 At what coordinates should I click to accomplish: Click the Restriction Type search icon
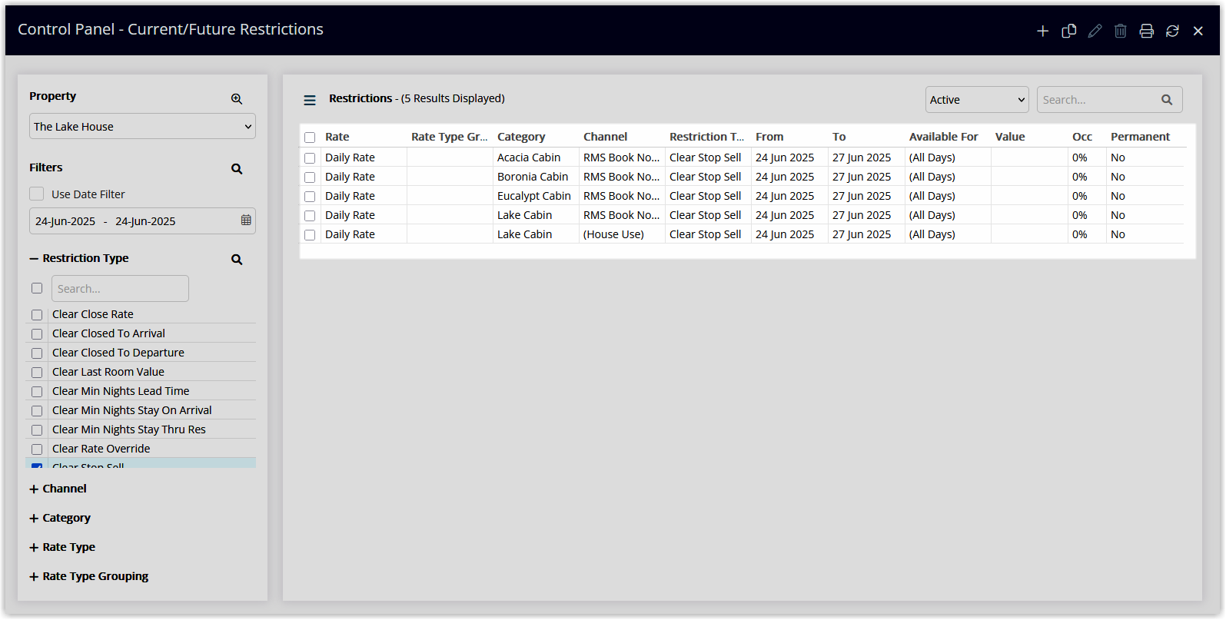[x=237, y=260]
